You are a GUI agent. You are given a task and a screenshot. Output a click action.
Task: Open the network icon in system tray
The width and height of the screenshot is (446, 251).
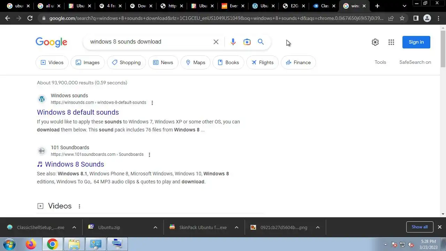(x=402, y=244)
